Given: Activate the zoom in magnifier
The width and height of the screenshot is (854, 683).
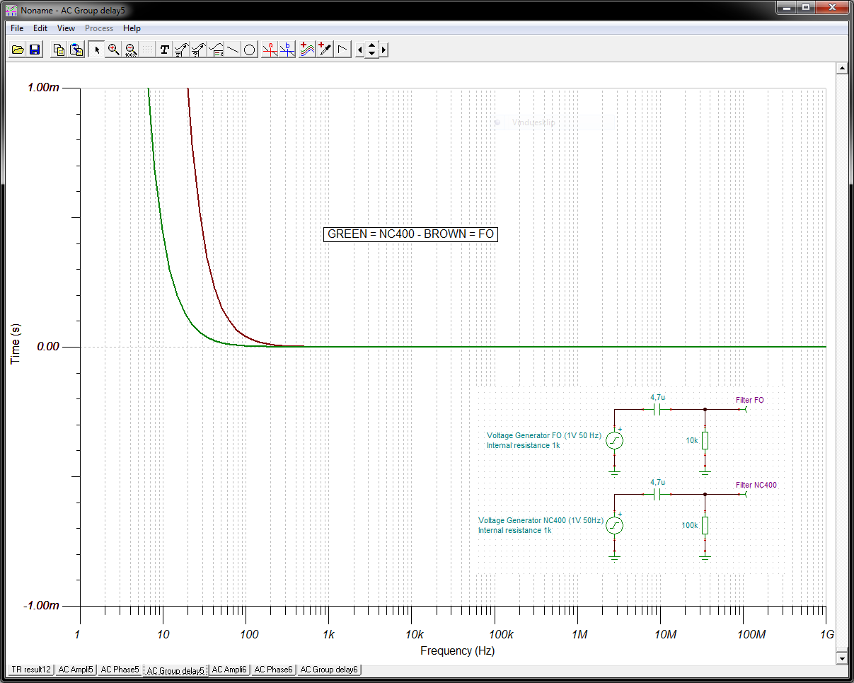Looking at the screenshot, I should click(113, 50).
